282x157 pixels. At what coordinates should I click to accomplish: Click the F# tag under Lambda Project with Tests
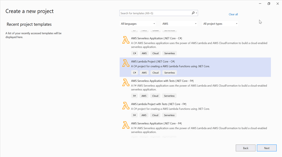(x=134, y=115)
